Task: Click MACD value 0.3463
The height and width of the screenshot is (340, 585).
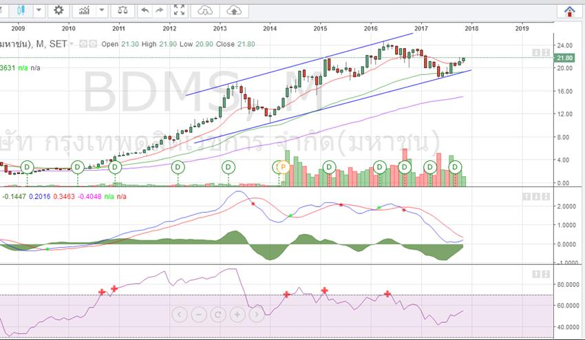Action: 64,196
